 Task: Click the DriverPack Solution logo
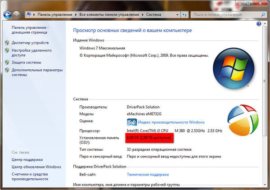point(243,120)
